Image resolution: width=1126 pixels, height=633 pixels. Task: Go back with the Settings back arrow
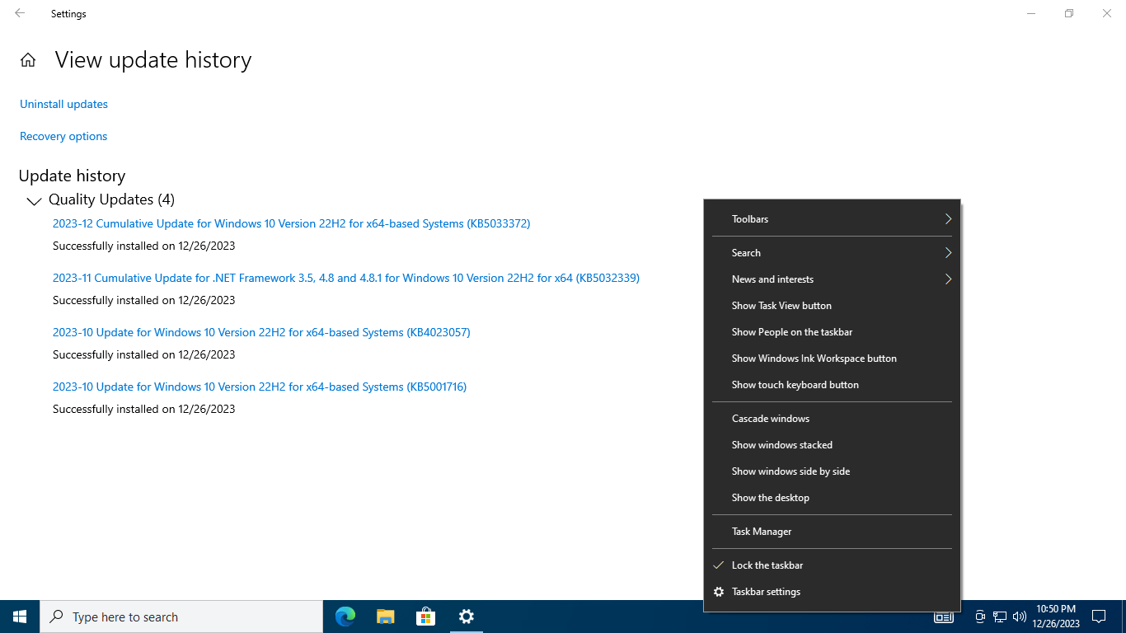[20, 13]
